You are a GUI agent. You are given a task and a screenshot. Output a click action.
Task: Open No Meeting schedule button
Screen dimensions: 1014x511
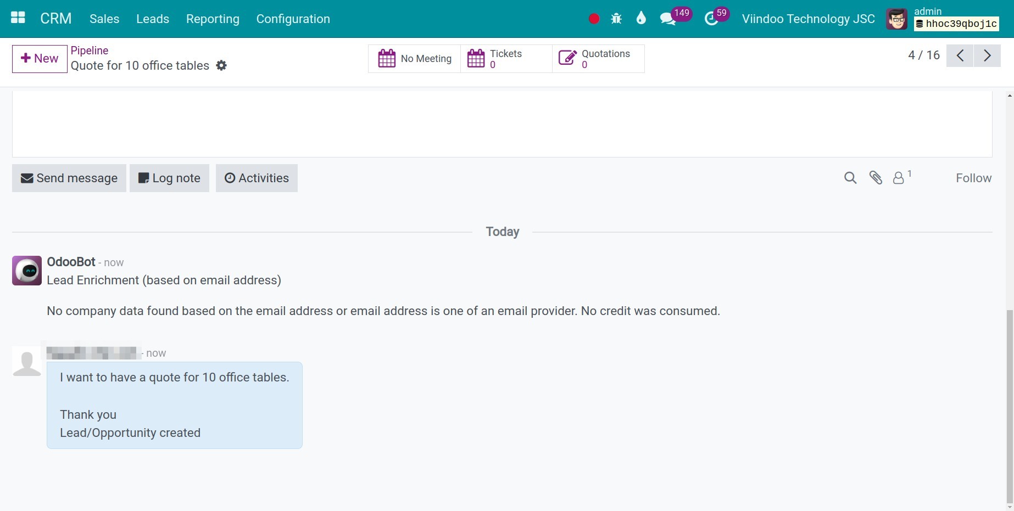pos(415,59)
